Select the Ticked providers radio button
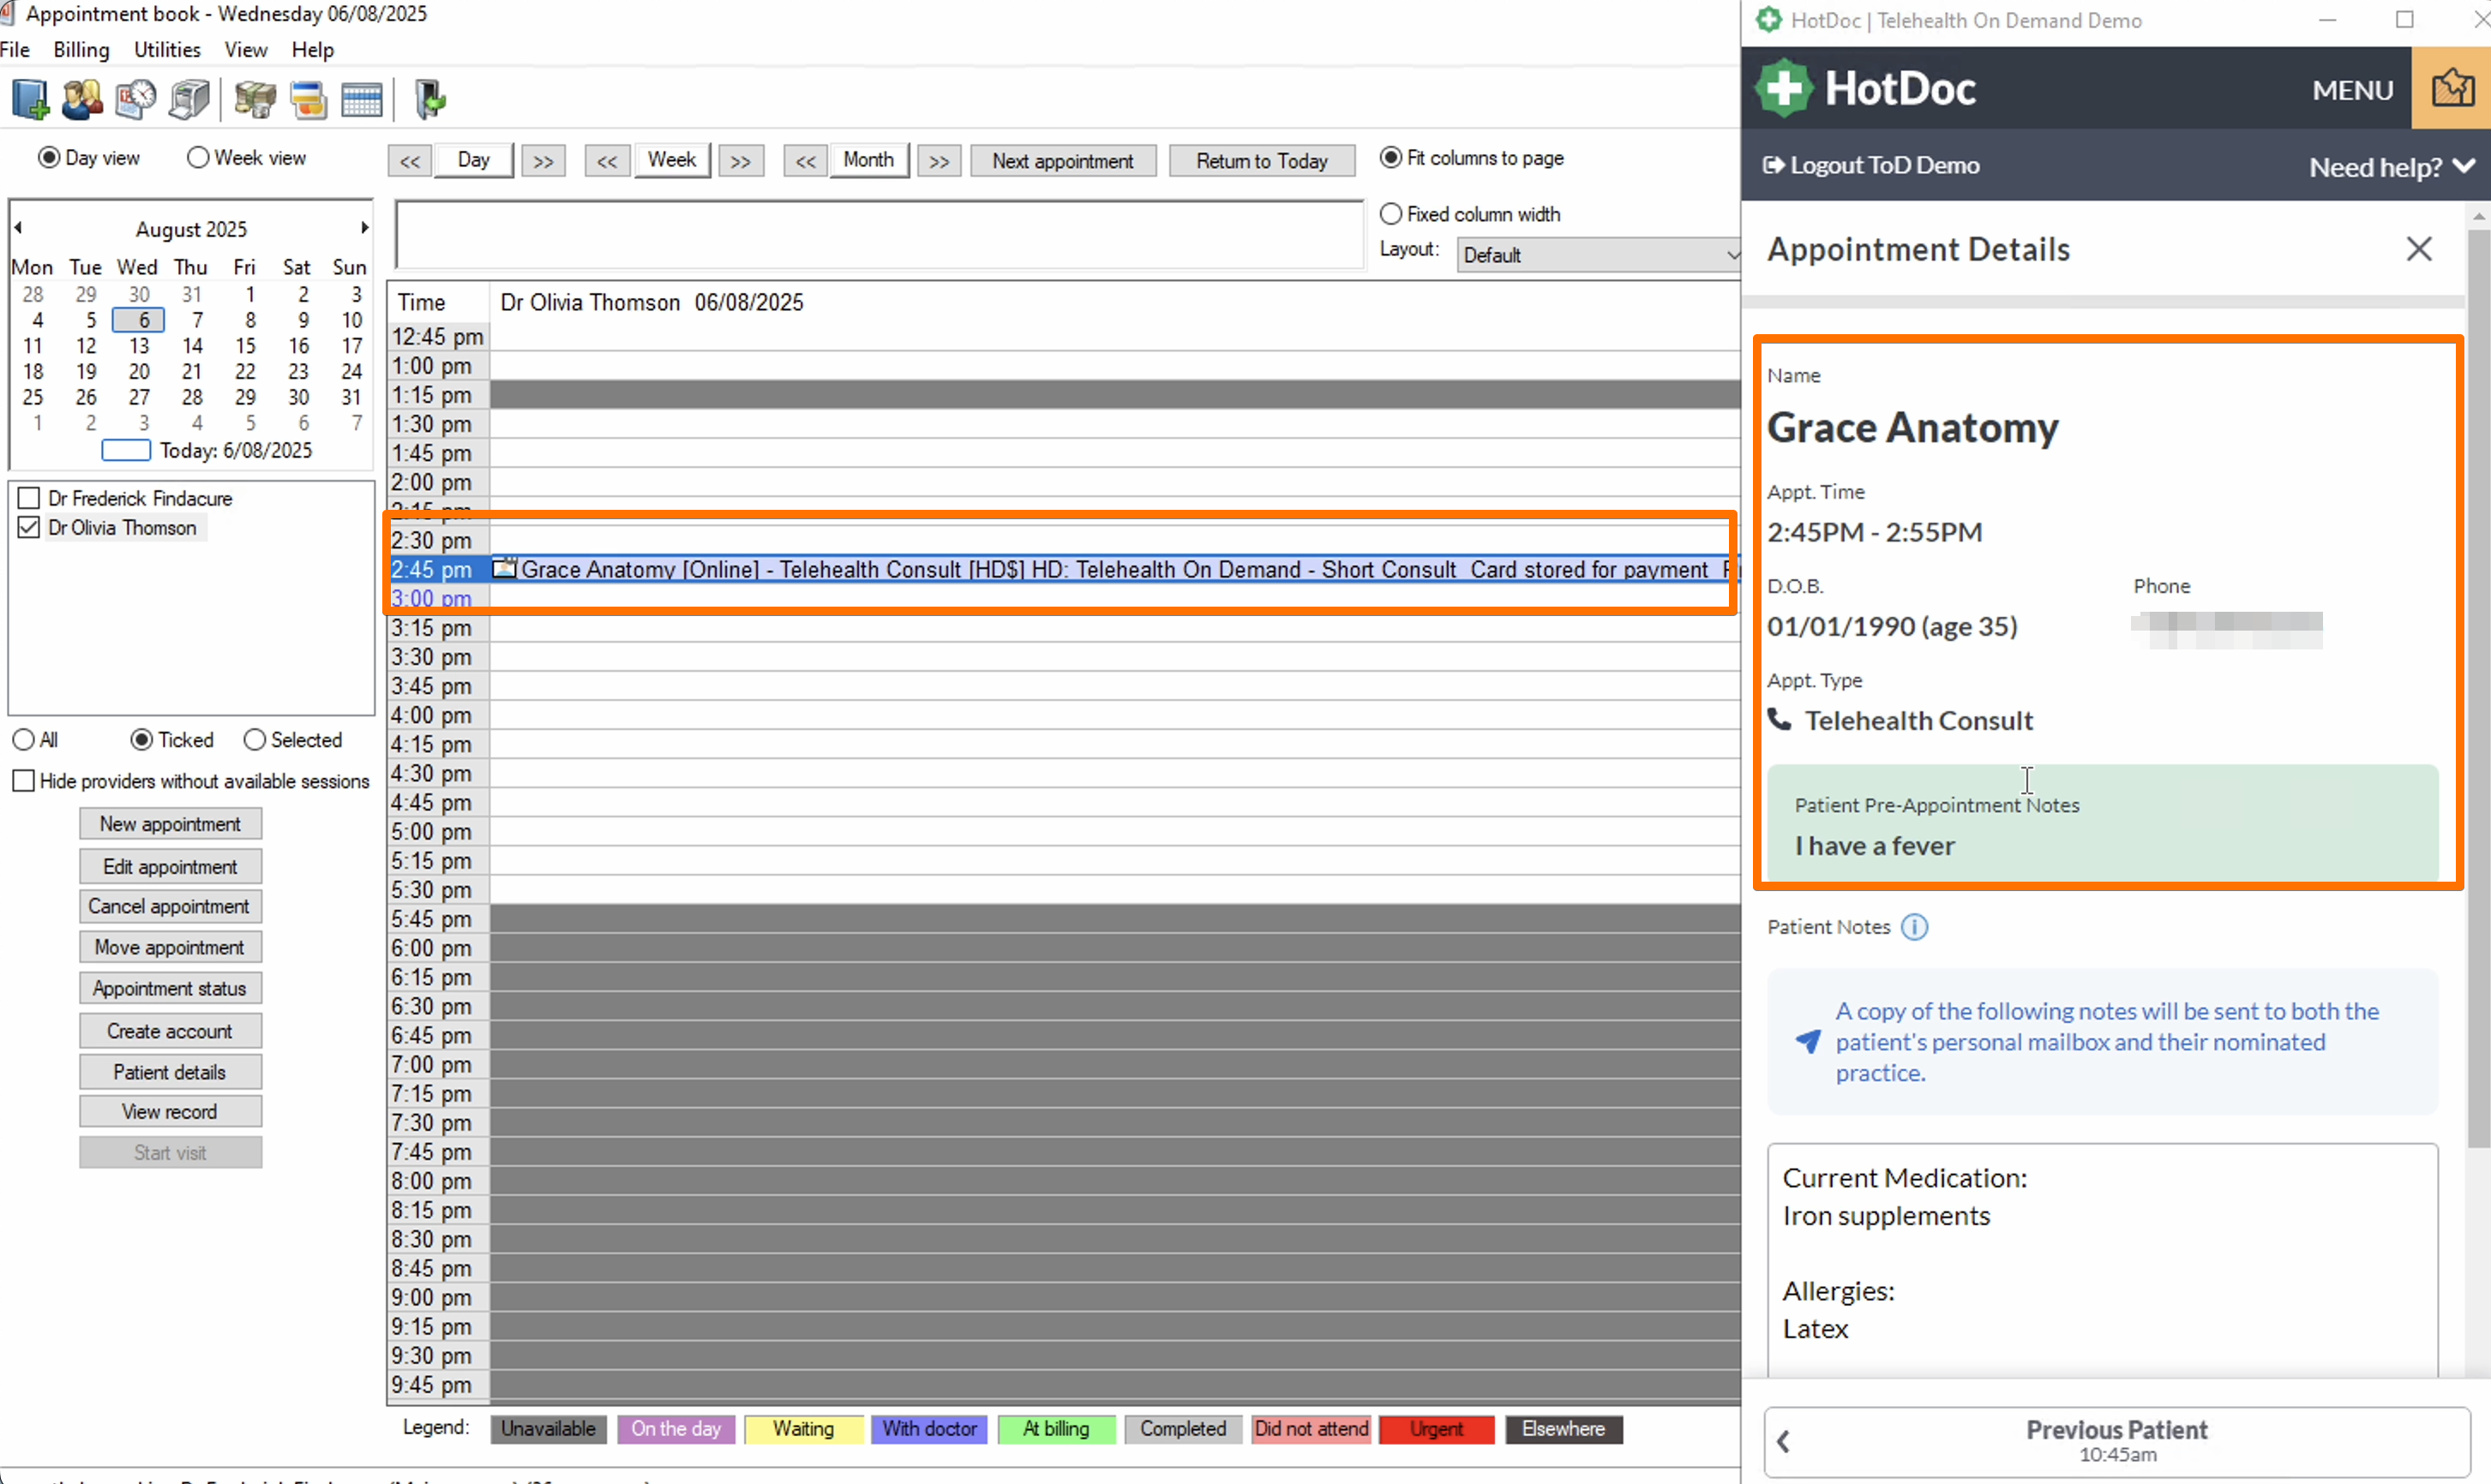 (142, 740)
